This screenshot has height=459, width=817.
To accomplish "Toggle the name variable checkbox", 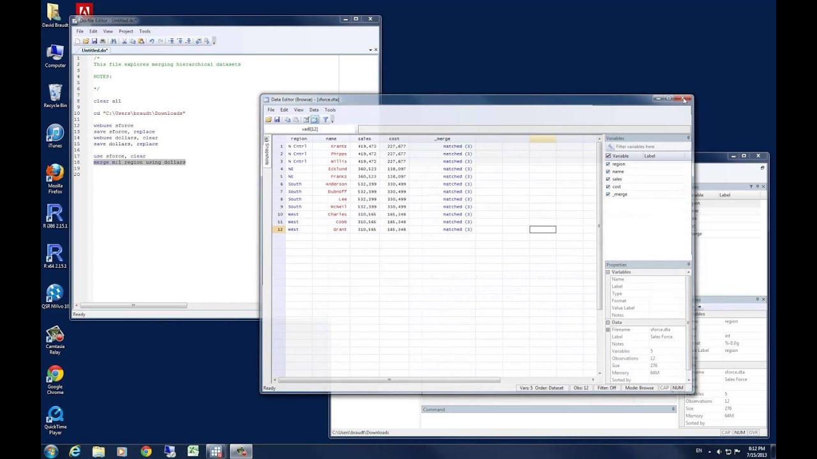I will [608, 171].
